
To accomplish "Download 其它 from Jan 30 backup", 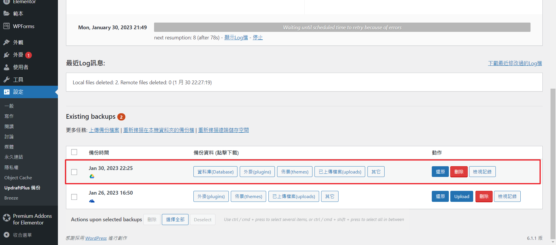I will coord(376,172).
